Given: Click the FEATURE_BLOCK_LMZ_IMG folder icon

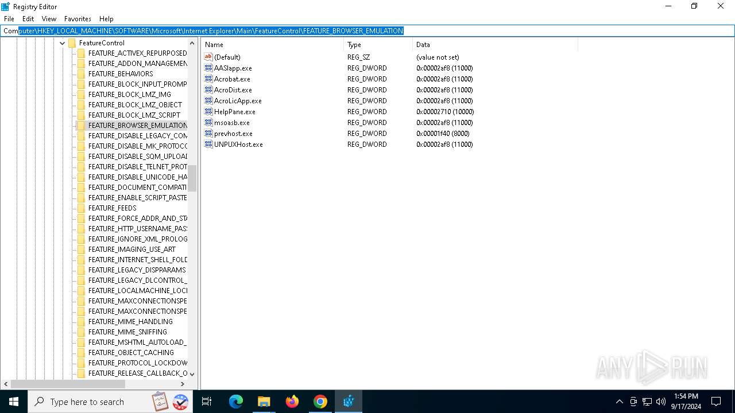Looking at the screenshot, I should click(81, 95).
